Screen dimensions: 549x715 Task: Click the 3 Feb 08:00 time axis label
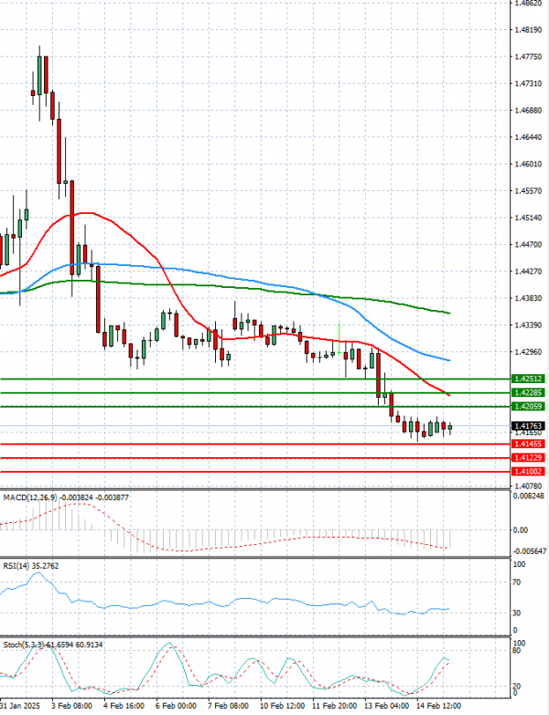click(71, 706)
